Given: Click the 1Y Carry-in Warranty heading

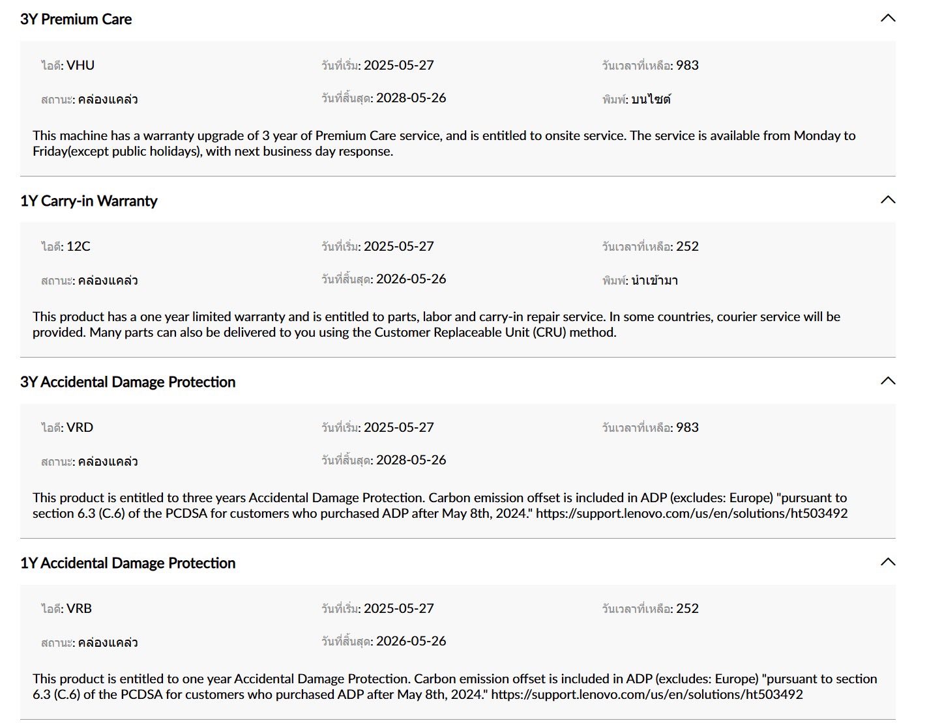Looking at the screenshot, I should click(89, 201).
